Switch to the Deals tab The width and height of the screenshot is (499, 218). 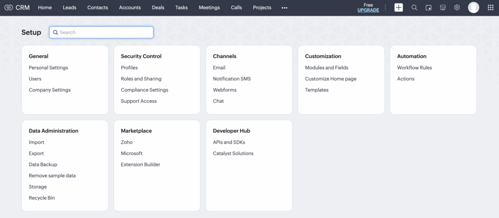click(x=158, y=7)
